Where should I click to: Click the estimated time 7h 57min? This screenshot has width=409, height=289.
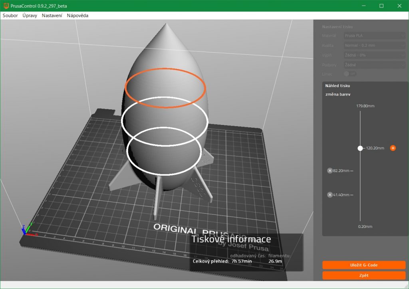(242, 261)
